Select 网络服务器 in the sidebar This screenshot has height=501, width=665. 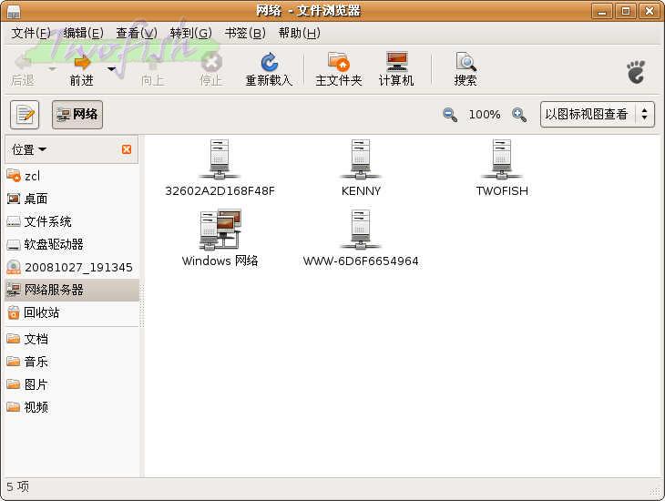(x=72, y=290)
